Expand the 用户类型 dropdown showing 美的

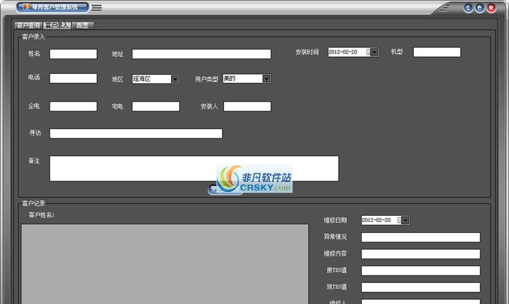pyautogui.click(x=266, y=79)
